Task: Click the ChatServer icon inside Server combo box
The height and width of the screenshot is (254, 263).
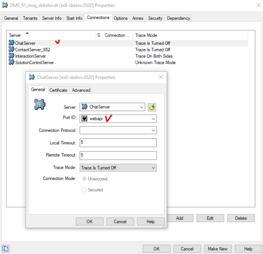Action: click(x=84, y=107)
